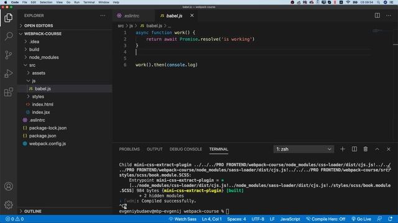Switch to the DEBUG CONSOLE tab
The image size is (398, 223).
click(186, 149)
